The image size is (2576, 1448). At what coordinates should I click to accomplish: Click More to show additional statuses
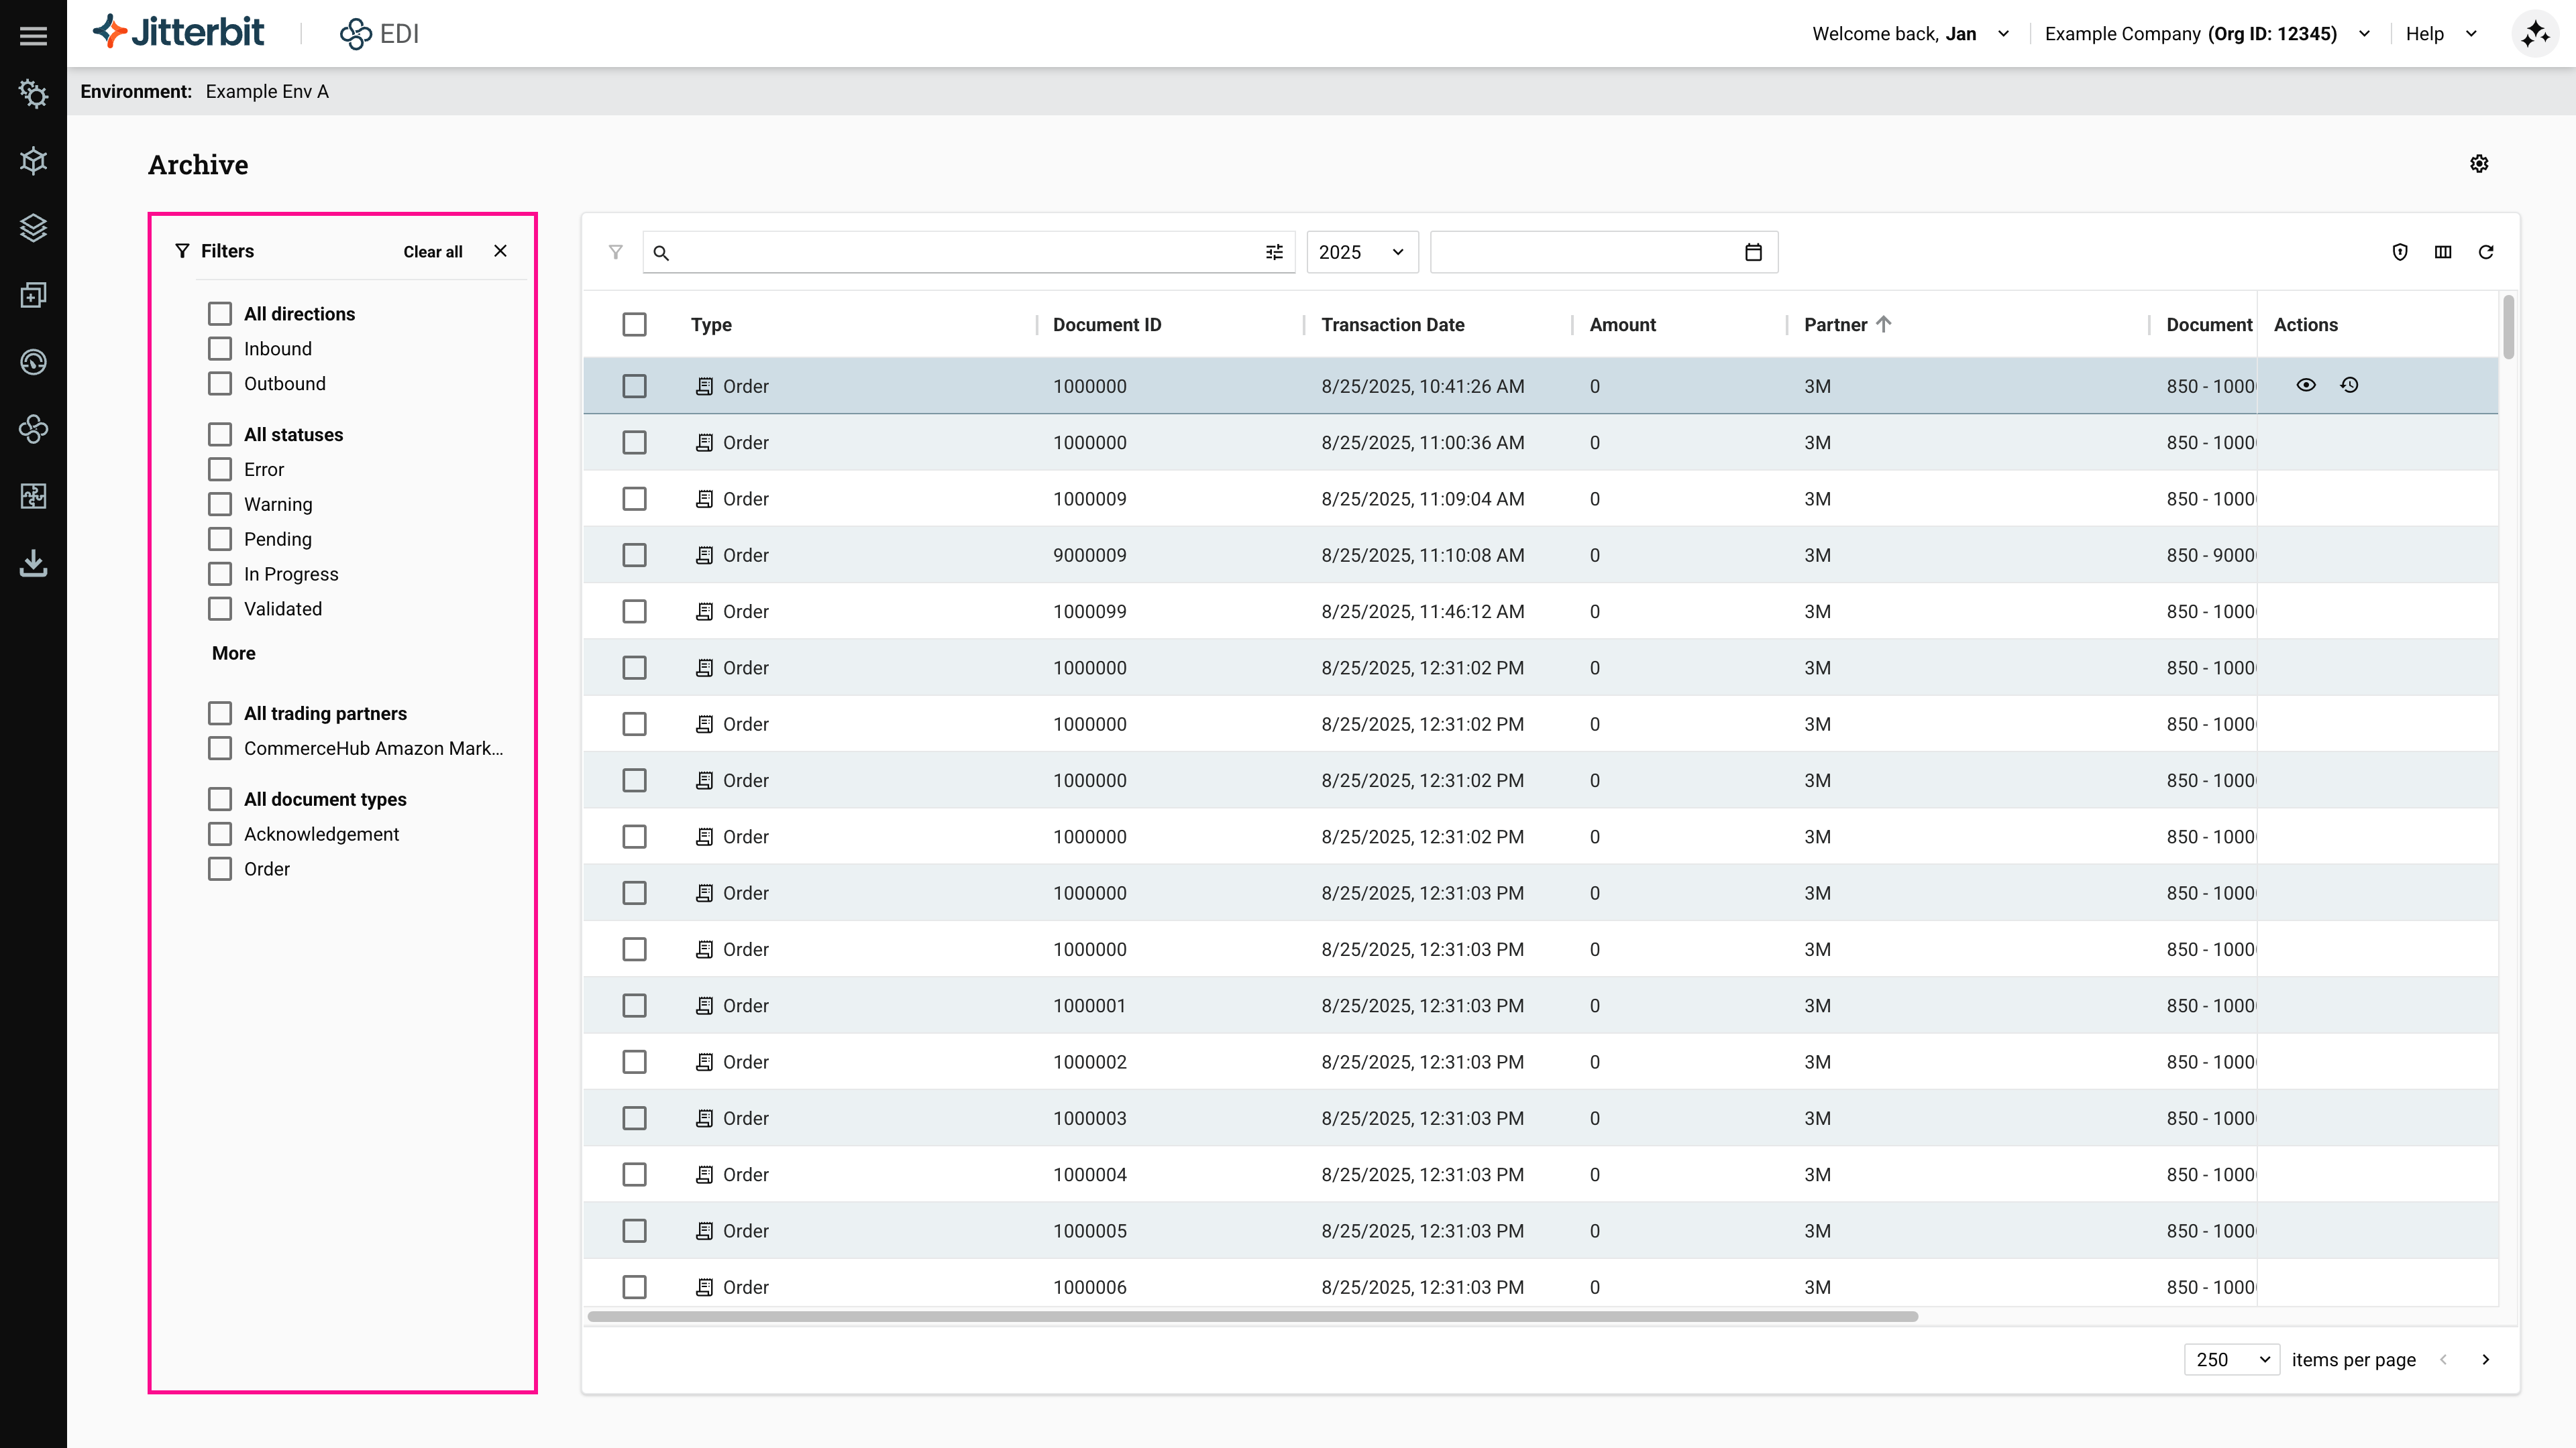click(x=233, y=654)
